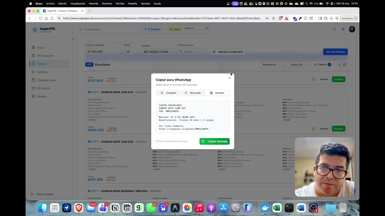Launch Excel from the Dock

[277, 208]
